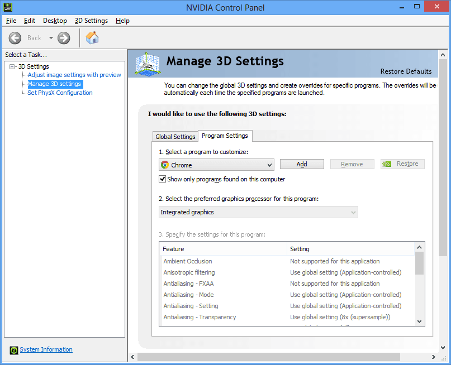Select the Antialiasing - Setting row

287,306
